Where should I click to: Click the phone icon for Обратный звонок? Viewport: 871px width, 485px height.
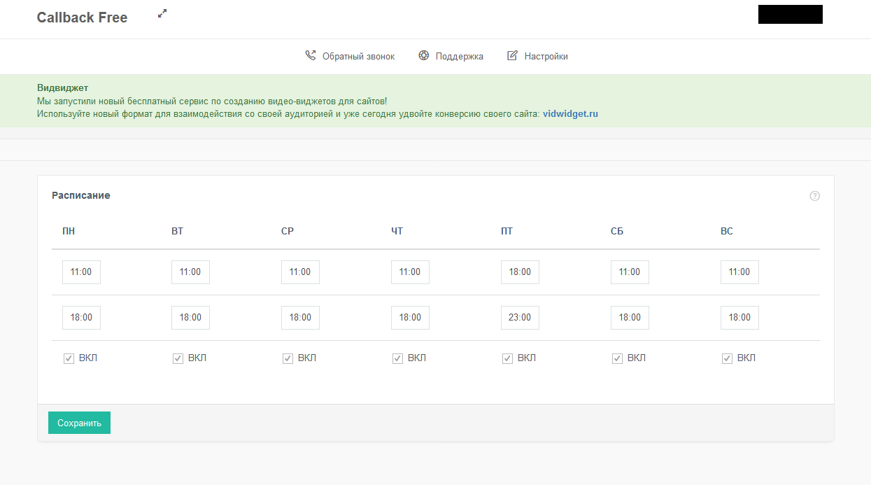coord(311,56)
